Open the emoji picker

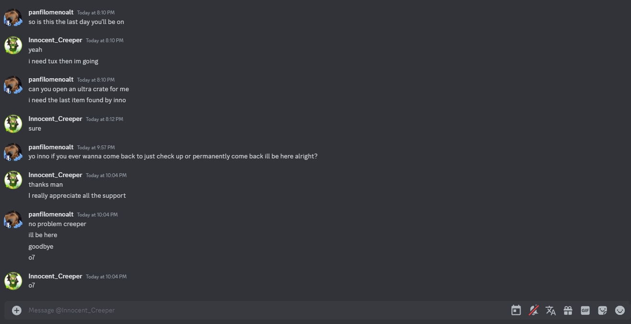point(620,311)
